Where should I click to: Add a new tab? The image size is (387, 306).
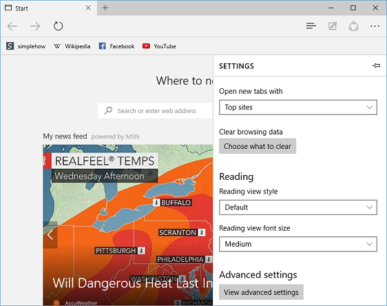pyautogui.click(x=105, y=8)
